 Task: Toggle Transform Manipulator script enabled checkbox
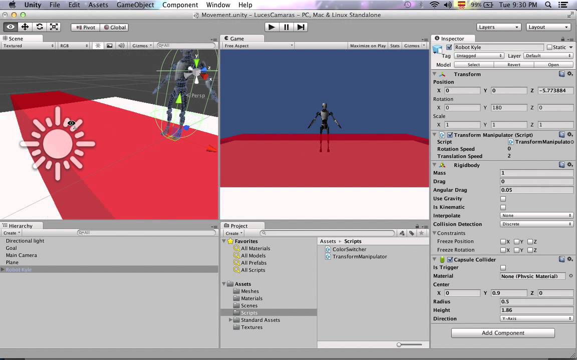coord(450,135)
